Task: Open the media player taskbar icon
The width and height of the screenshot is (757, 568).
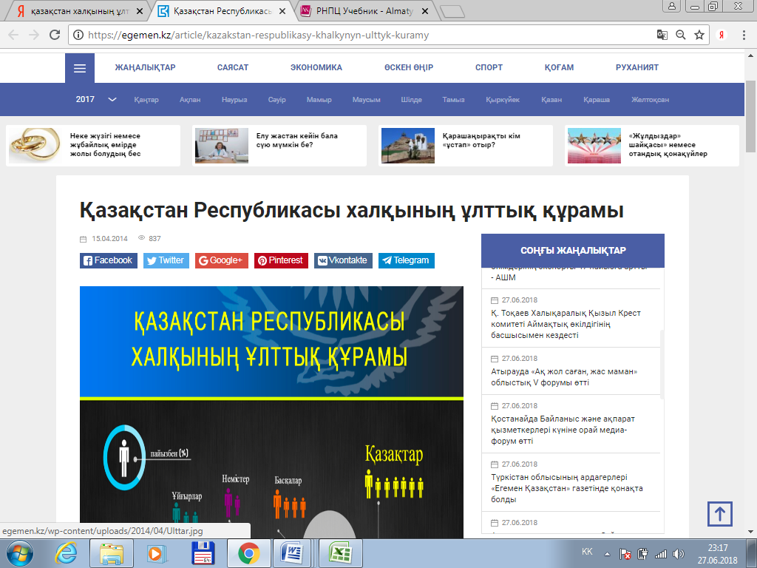Action: 156,553
